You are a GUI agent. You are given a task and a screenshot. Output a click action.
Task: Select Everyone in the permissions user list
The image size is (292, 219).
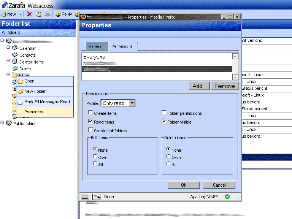94,57
